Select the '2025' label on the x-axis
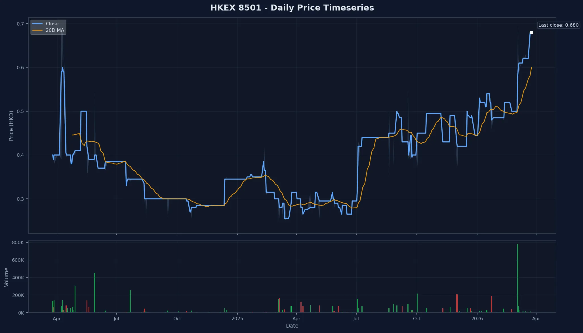 click(x=237, y=319)
